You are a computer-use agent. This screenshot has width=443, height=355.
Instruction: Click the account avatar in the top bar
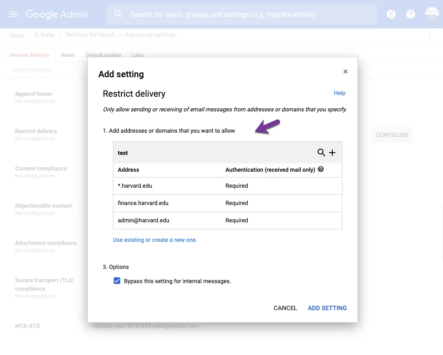tap(431, 14)
